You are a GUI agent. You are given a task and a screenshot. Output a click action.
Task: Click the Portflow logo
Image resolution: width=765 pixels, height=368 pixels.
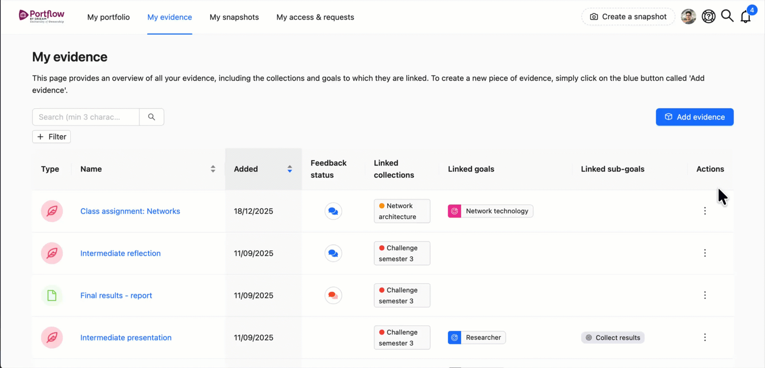point(42,16)
